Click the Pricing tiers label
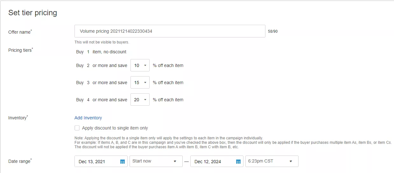 point(20,50)
